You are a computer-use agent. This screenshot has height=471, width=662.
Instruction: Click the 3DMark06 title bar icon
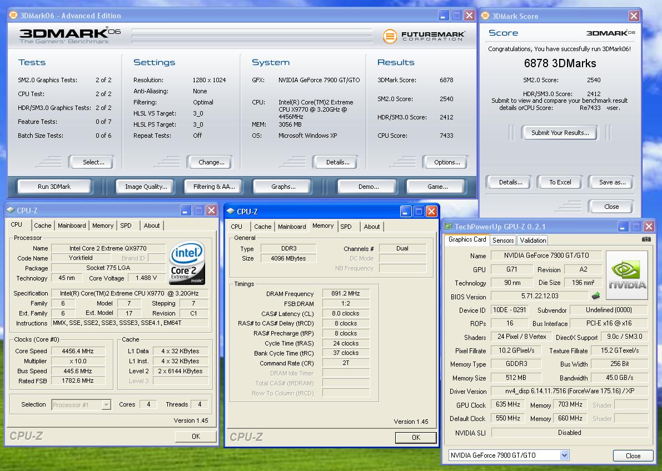[13, 16]
